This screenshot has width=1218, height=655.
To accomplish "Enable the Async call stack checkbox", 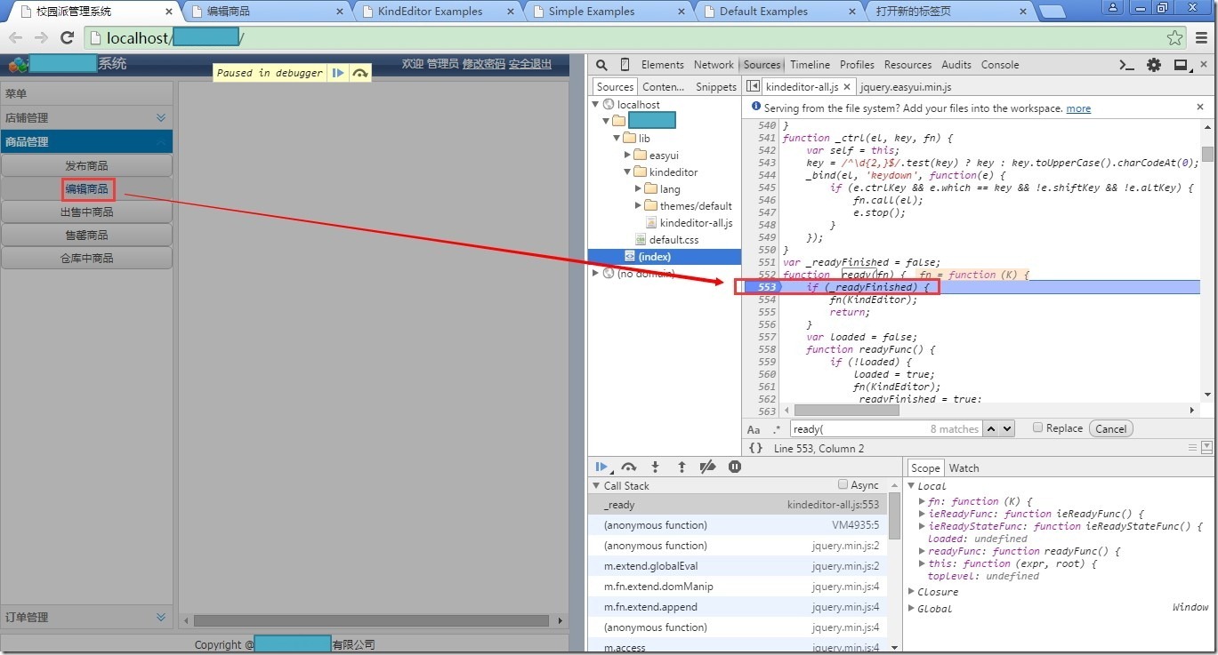I will [x=843, y=485].
